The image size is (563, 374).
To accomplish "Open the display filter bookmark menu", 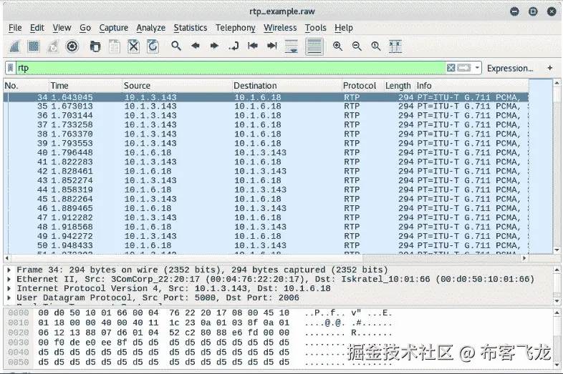I will coord(11,68).
